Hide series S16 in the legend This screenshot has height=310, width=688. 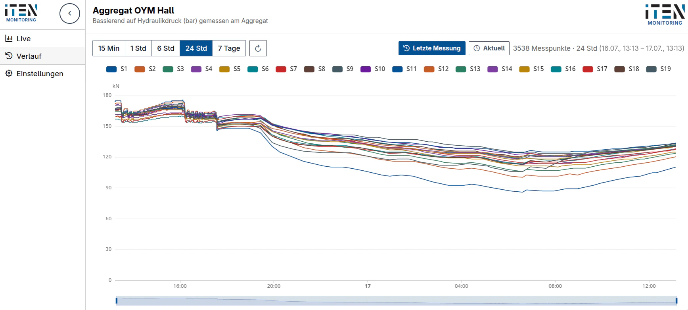tap(563, 69)
